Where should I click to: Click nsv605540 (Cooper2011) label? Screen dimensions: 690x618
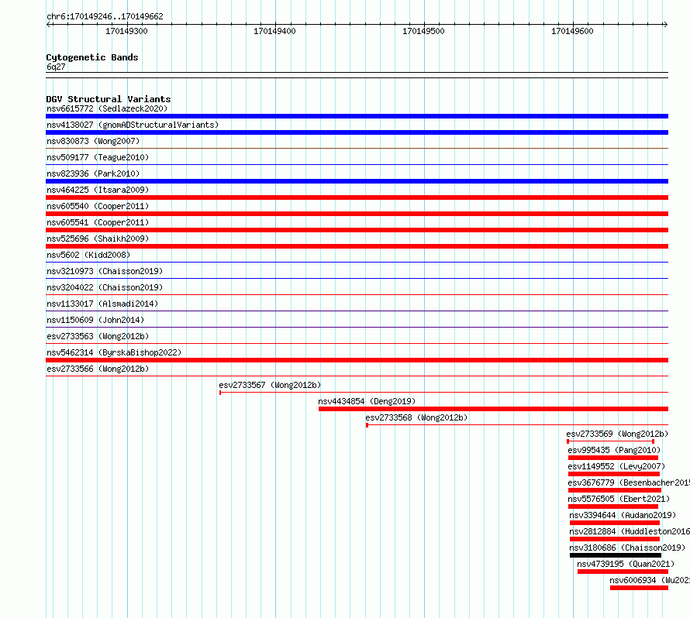(x=98, y=206)
